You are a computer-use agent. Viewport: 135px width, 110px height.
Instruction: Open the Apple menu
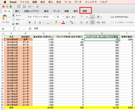(x=5, y=2)
